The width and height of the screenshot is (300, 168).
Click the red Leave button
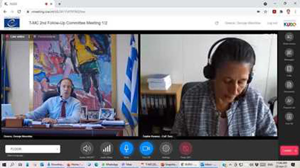289,150
